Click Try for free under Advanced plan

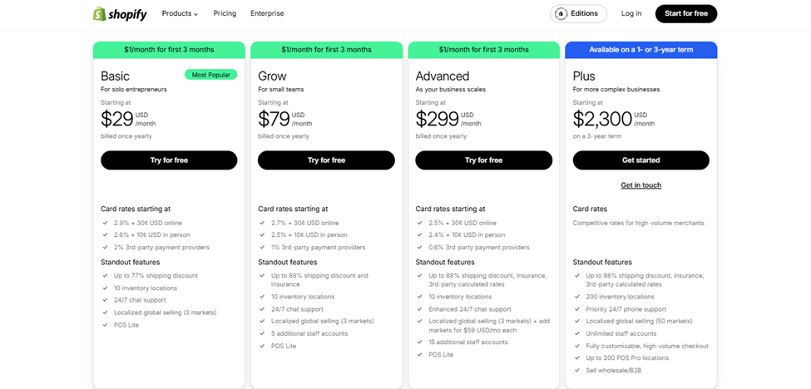[x=483, y=160]
